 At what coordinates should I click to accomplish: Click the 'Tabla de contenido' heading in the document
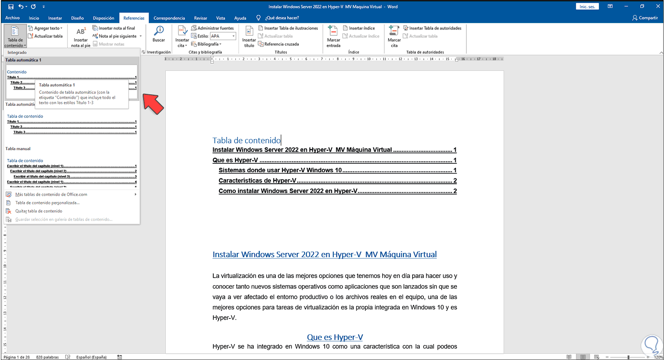[246, 140]
